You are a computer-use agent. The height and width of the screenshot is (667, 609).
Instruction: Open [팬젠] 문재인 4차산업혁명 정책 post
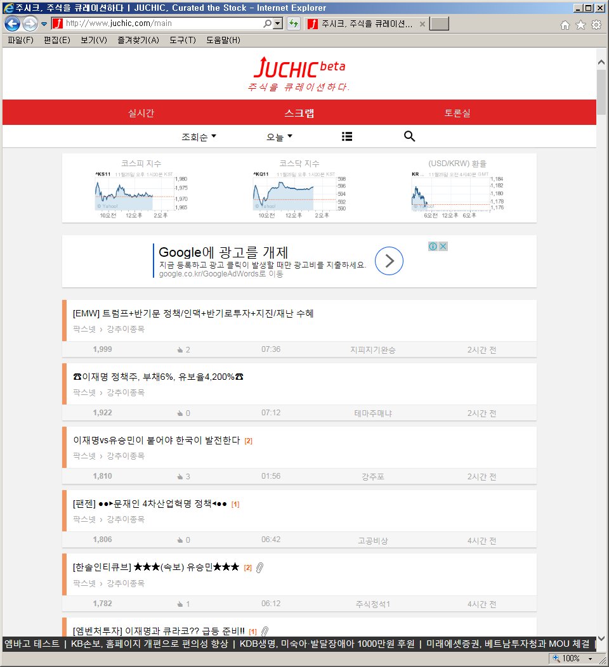click(x=150, y=503)
